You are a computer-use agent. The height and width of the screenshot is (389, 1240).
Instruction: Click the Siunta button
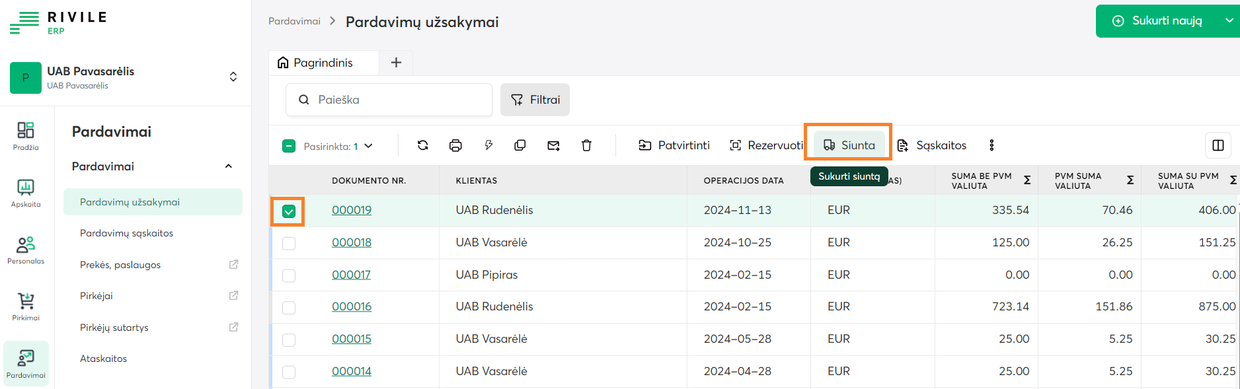point(849,145)
